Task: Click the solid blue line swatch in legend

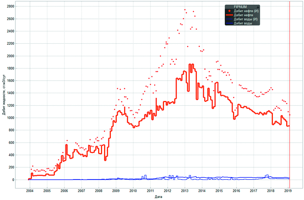Action: 229,23
